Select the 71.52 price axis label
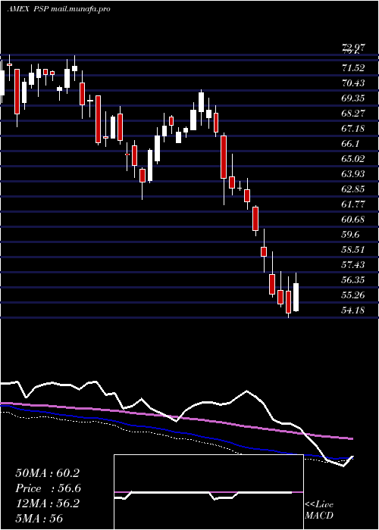 (x=353, y=68)
